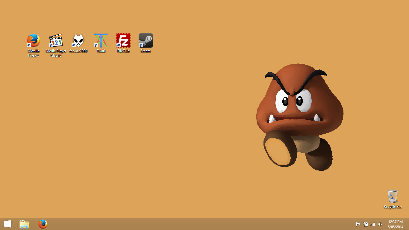
Task: Select the Mozilla Firefox desktop shortcut
Action: [x=33, y=41]
